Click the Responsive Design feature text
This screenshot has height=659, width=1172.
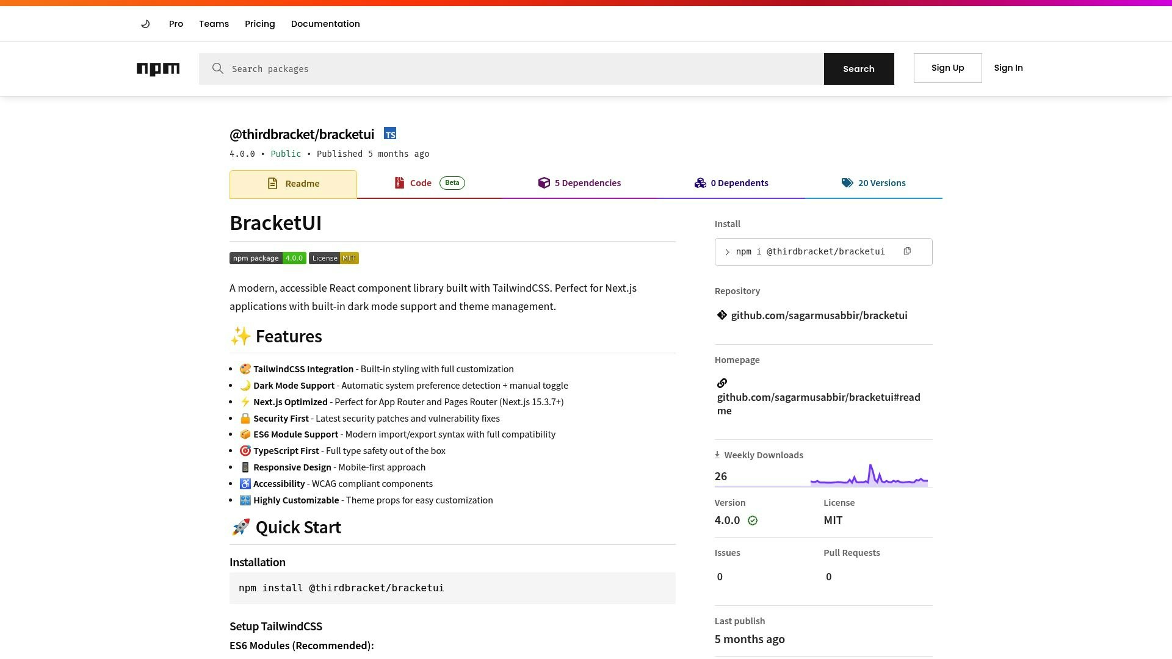[292, 467]
